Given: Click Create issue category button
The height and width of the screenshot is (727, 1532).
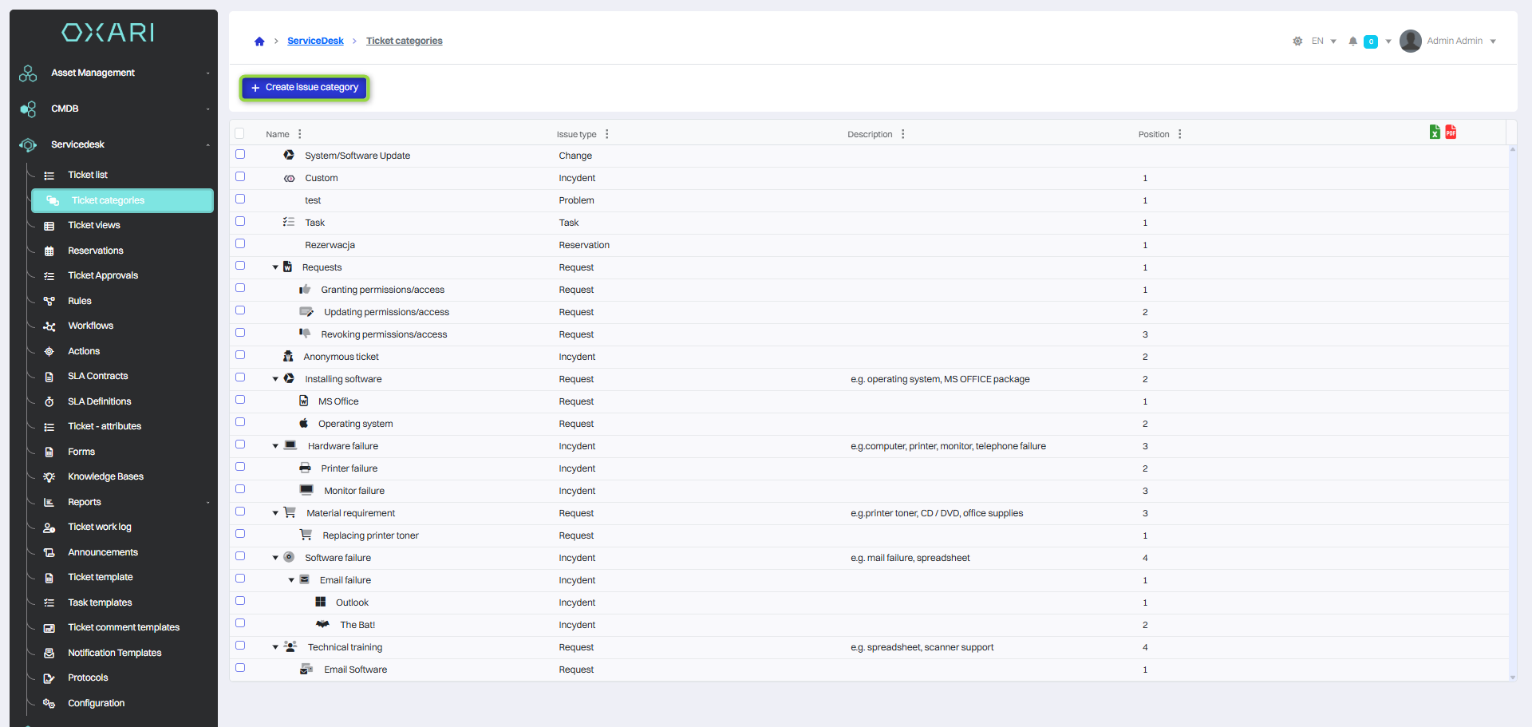Looking at the screenshot, I should [304, 88].
